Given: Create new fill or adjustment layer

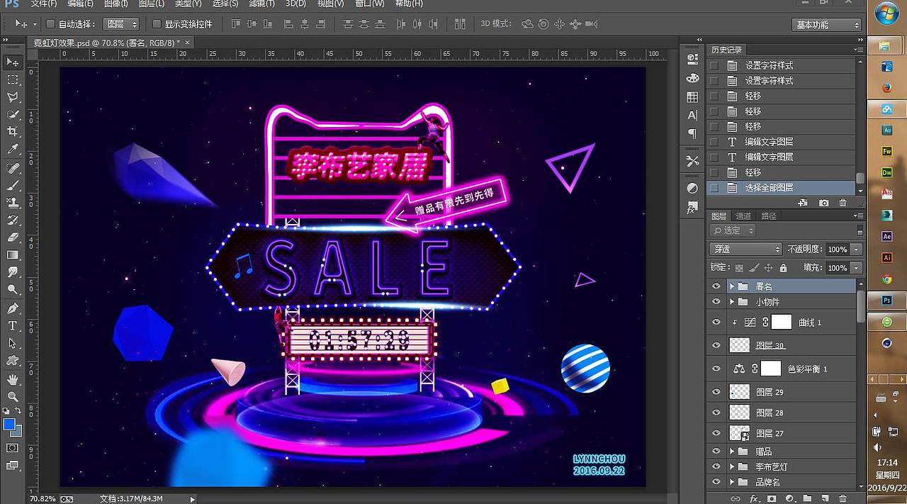Looking at the screenshot, I should click(x=789, y=498).
